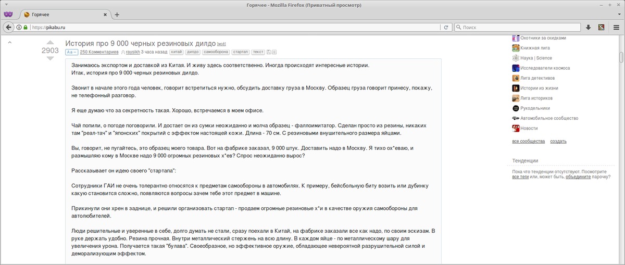Viewport: 625px width, 265px height.
Task: Click the S extension icon in the toolbar
Action: (x=601, y=27)
